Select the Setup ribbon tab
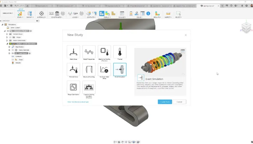Viewport: 253px width, 144px height. pos(21,9)
